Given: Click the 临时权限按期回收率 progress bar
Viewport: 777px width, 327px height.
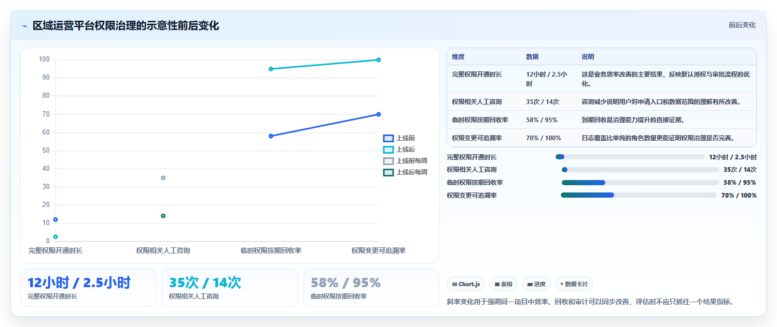Looking at the screenshot, I should (641, 183).
